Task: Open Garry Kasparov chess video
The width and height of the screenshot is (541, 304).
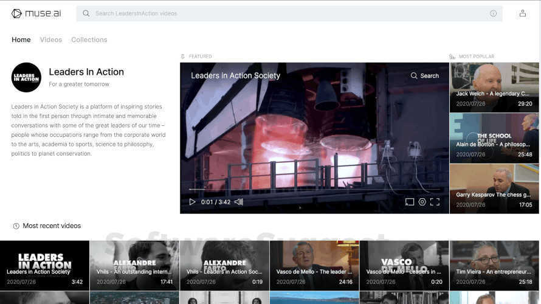Action: [x=494, y=188]
